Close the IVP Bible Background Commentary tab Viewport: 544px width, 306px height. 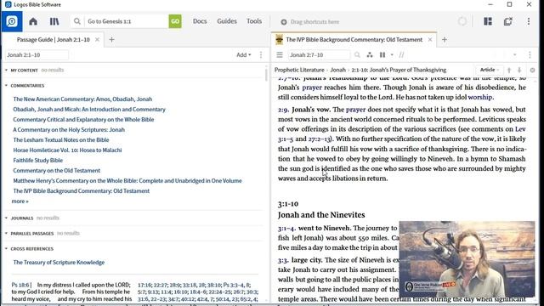click(x=430, y=40)
